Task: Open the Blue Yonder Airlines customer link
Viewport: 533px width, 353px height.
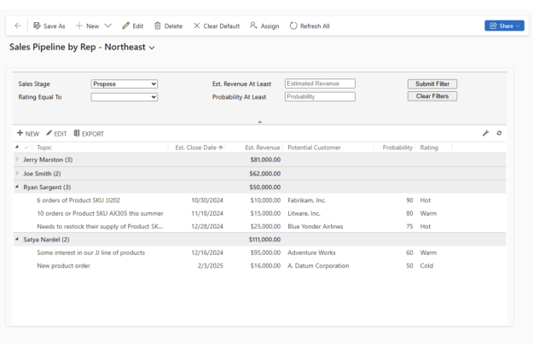Action: (315, 226)
